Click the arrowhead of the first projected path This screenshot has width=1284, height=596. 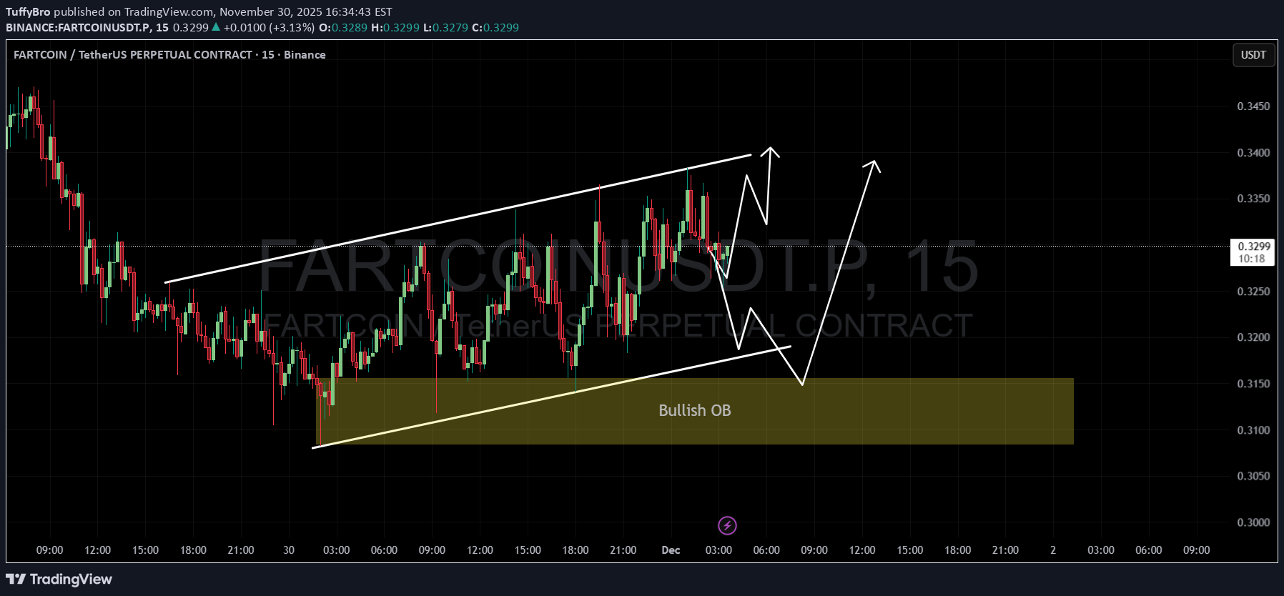coord(770,151)
